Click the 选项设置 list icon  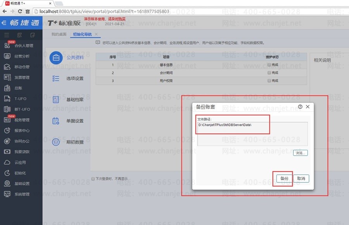[56, 79]
